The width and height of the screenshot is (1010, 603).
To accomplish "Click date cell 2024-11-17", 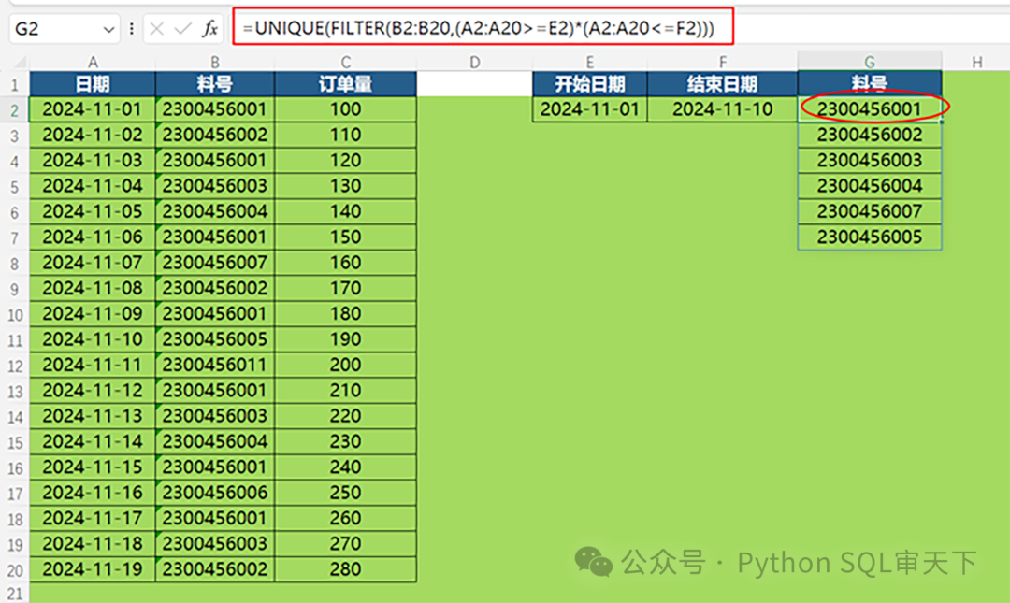I will coord(93,518).
